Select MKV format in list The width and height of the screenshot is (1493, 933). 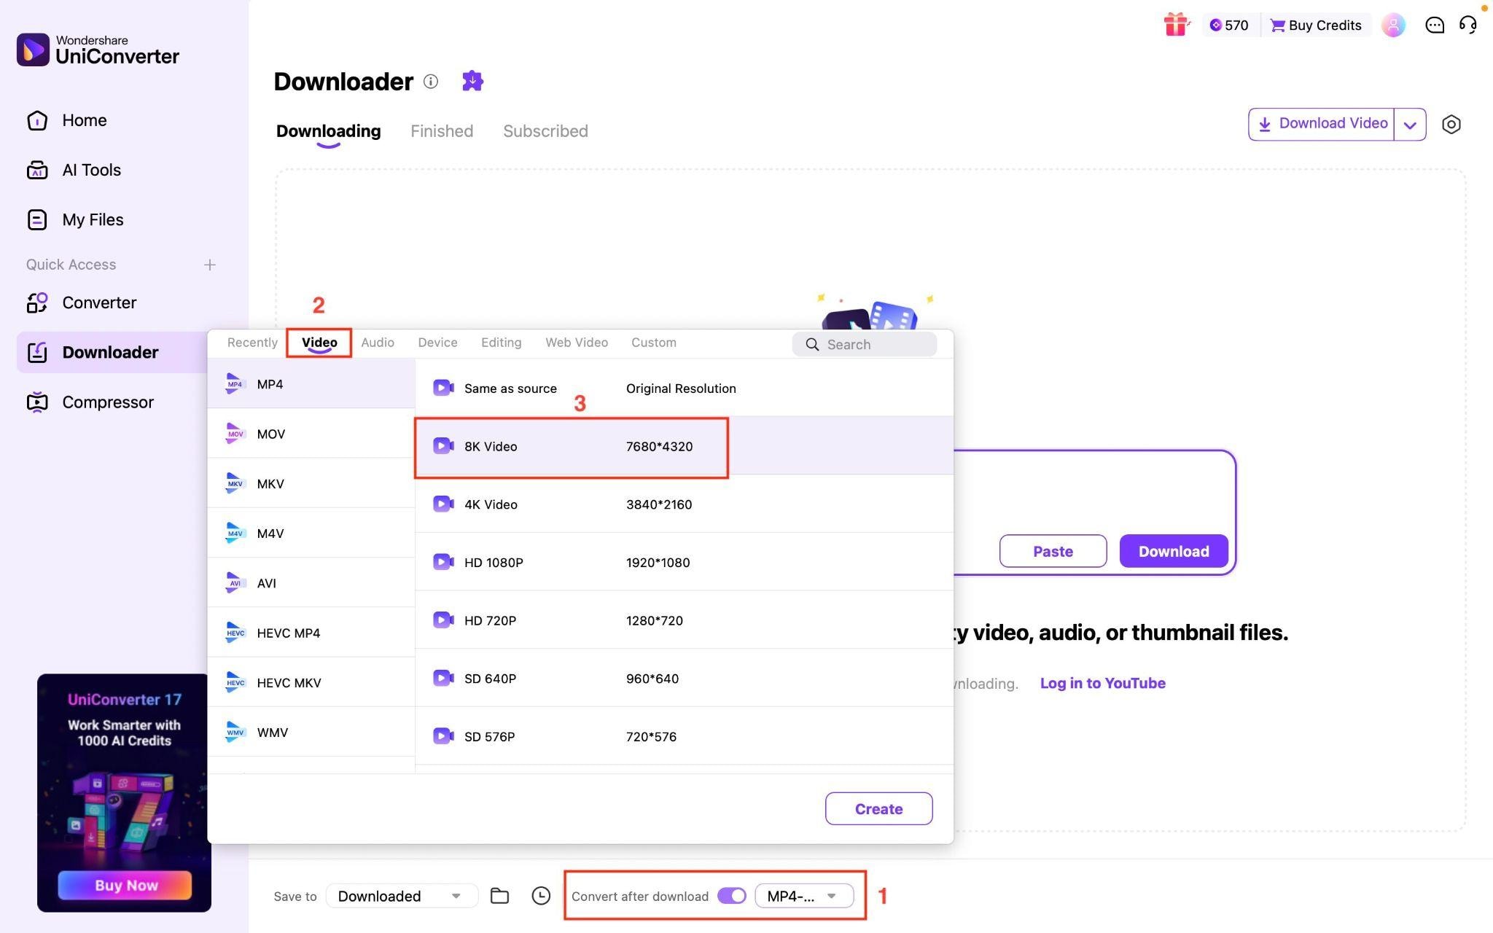pyautogui.click(x=270, y=483)
